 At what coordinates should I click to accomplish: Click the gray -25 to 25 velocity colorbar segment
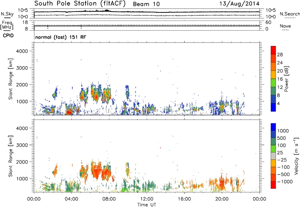click(x=273, y=156)
